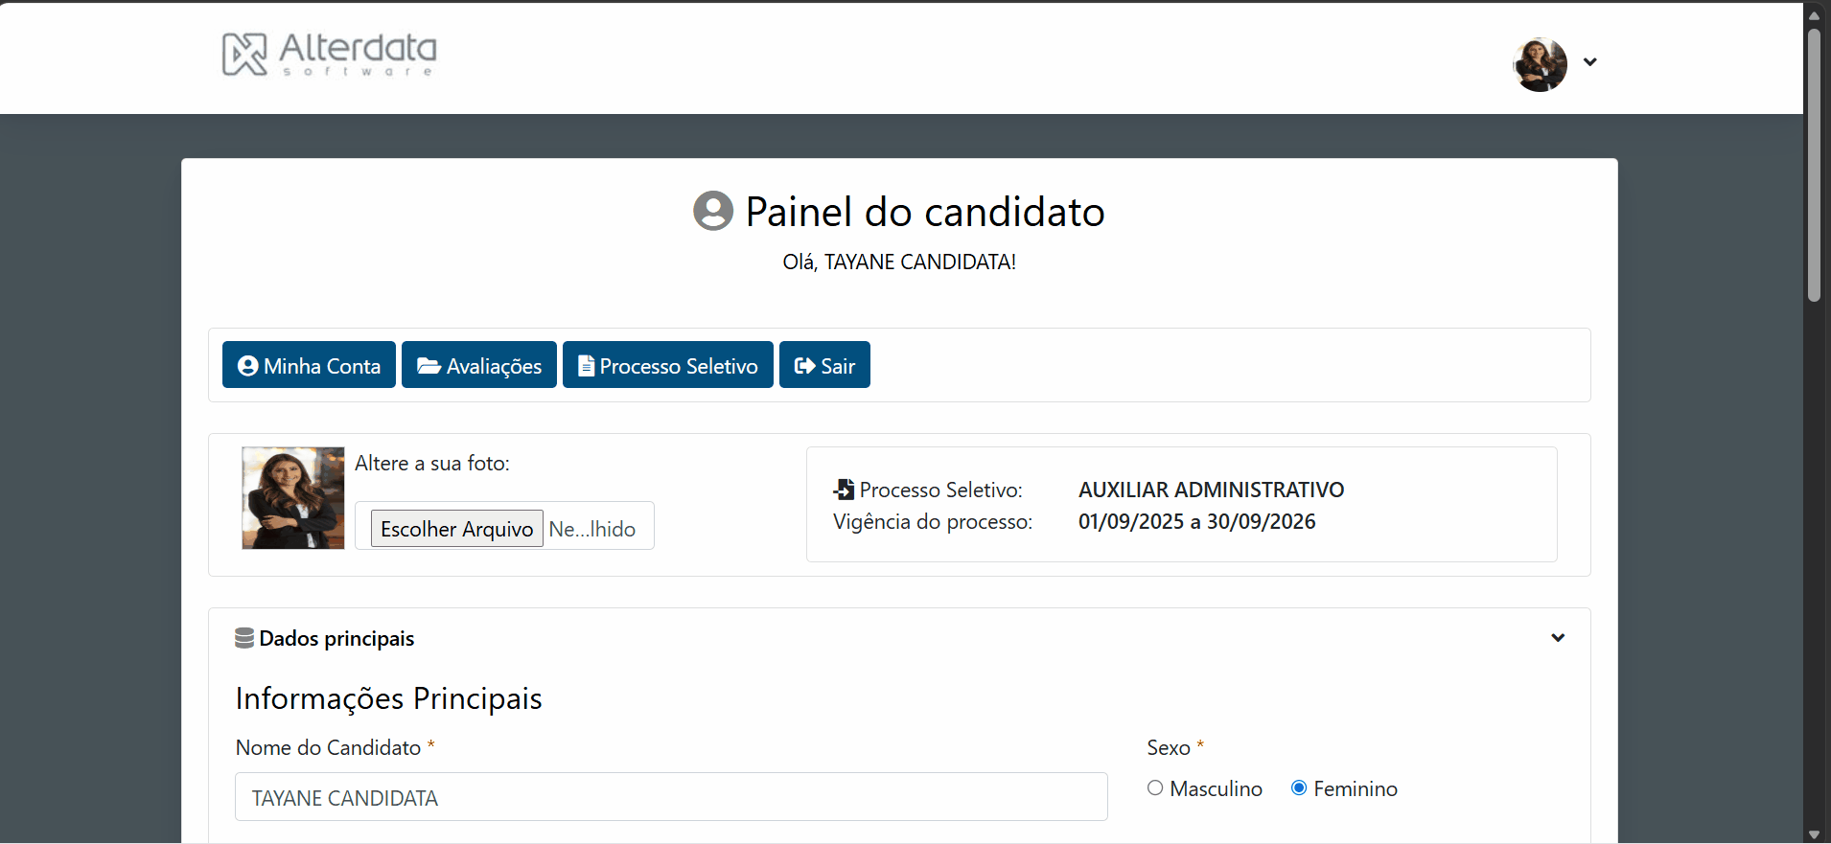Click the Processo Seletivo sign-in icon

[x=844, y=490]
